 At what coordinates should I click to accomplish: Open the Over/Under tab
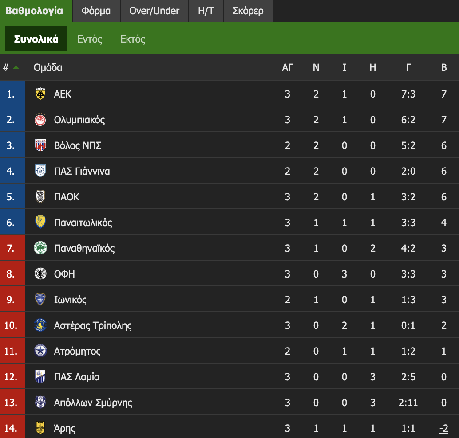[x=154, y=11]
